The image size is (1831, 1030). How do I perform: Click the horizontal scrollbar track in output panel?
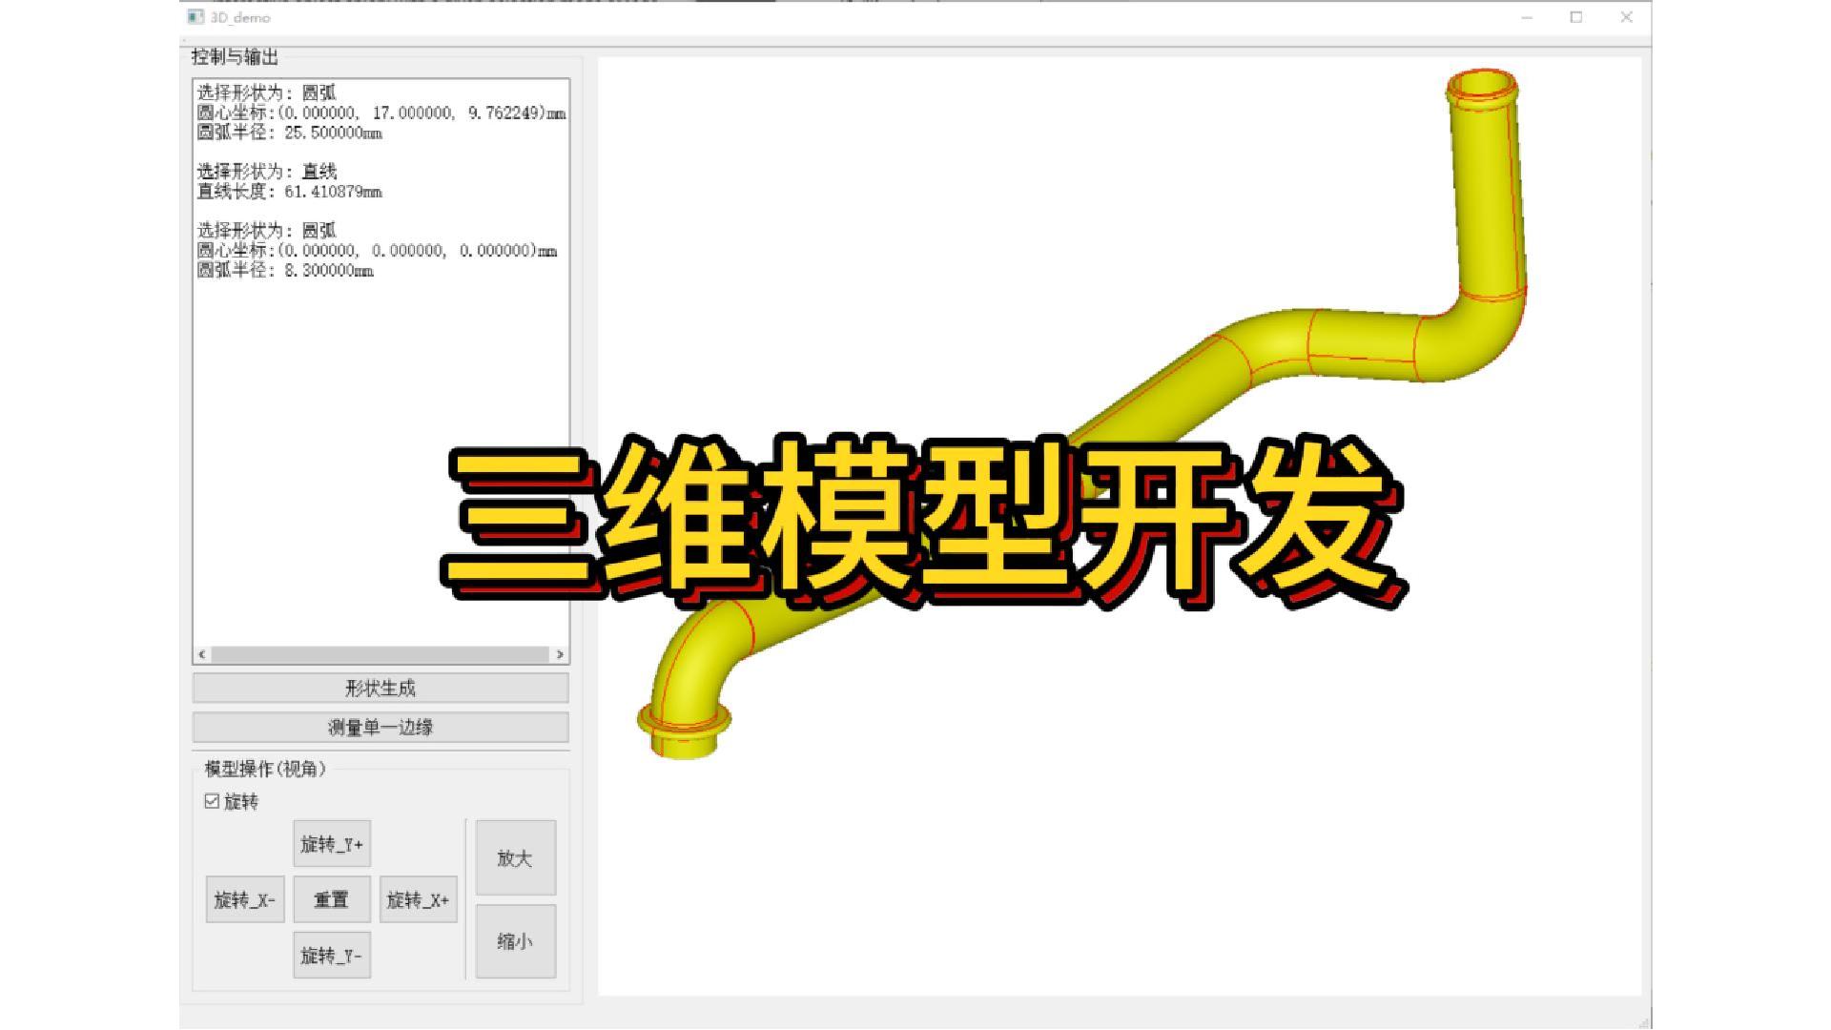(x=381, y=654)
